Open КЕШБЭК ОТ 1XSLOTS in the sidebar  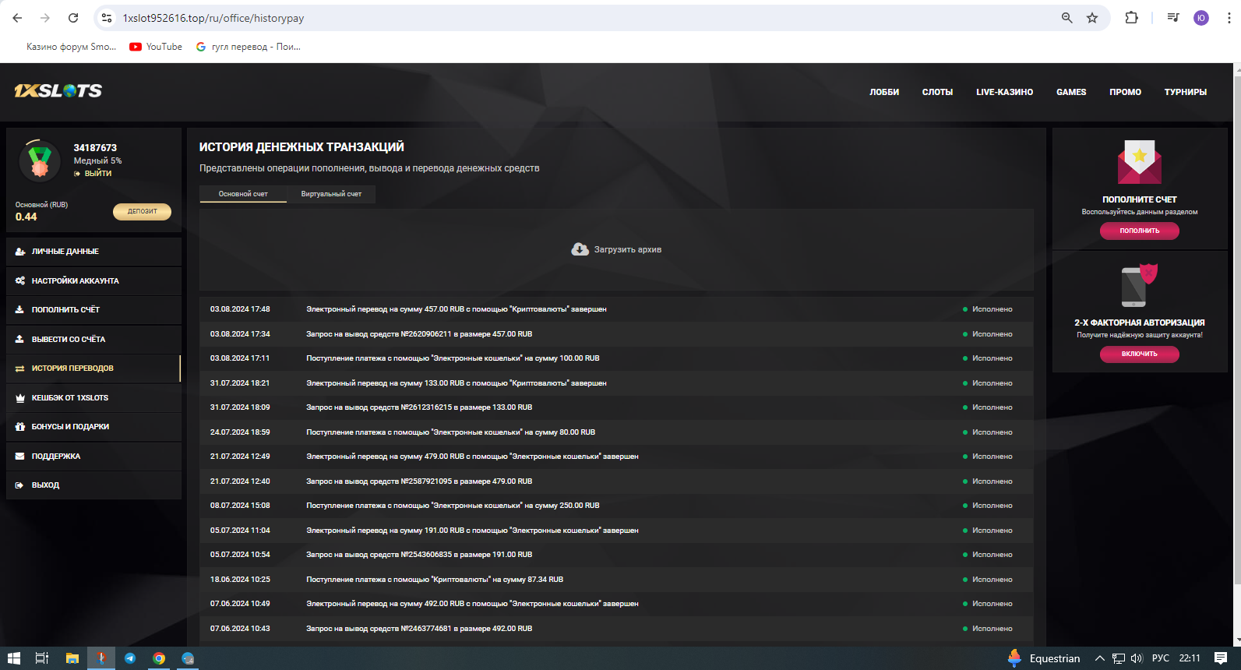click(93, 397)
